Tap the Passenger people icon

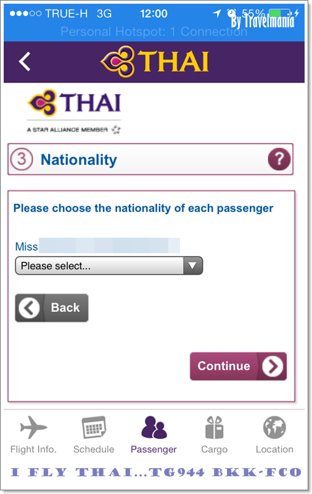point(154,427)
